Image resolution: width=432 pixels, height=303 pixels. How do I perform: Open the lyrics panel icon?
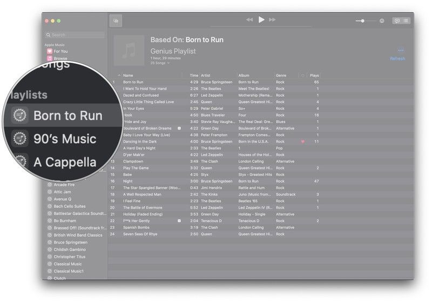click(x=397, y=21)
